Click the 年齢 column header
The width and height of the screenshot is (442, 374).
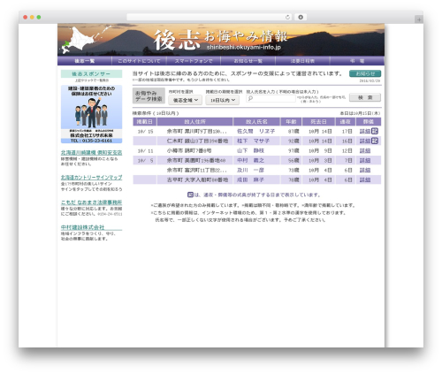(291, 122)
